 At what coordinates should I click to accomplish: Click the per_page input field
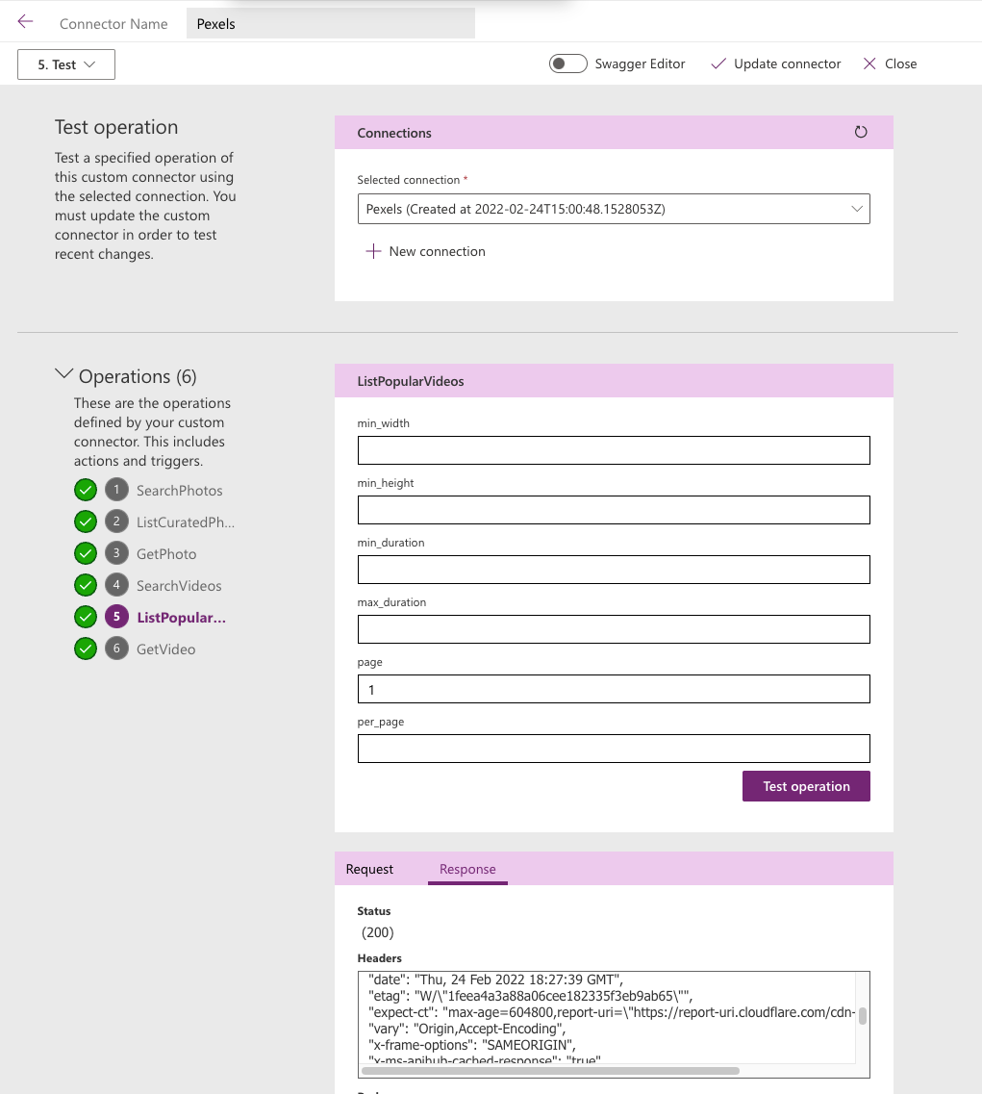tap(614, 749)
